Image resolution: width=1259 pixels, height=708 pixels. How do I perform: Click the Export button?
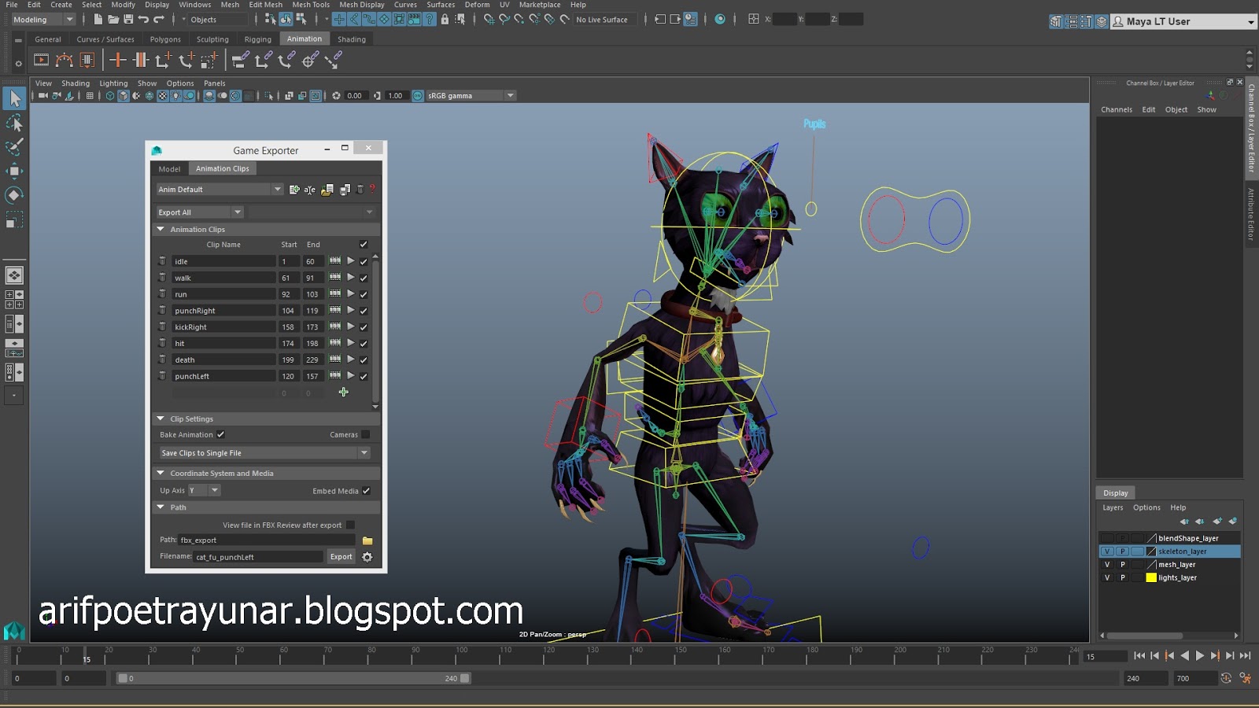click(x=341, y=556)
